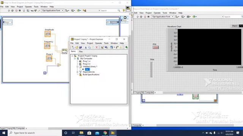Click green arrow icon in Project Explorer
Viewport: 243px width, 136px height.
coord(126,47)
